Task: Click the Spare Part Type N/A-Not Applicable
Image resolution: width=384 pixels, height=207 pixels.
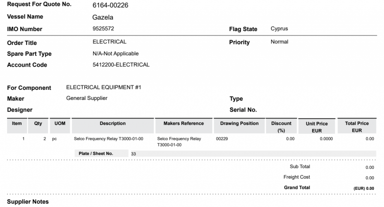Action: pyautogui.click(x=115, y=54)
